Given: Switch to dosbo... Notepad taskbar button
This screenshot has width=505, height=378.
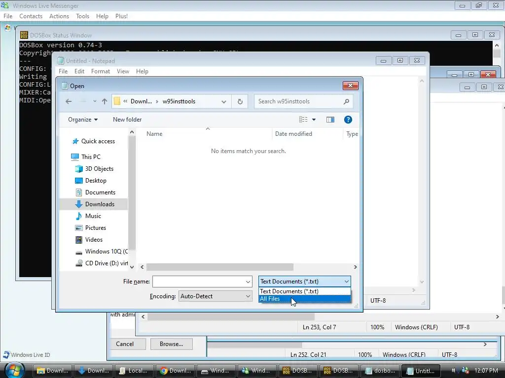Looking at the screenshot, I should pyautogui.click(x=380, y=371).
